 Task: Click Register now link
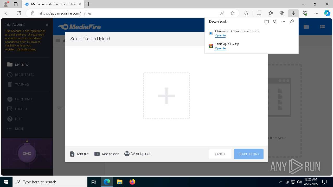(x=26, y=49)
